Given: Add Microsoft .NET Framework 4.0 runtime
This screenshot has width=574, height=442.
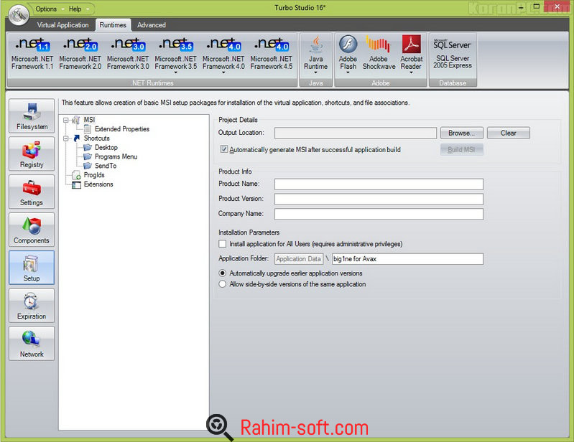Looking at the screenshot, I should pos(223,54).
